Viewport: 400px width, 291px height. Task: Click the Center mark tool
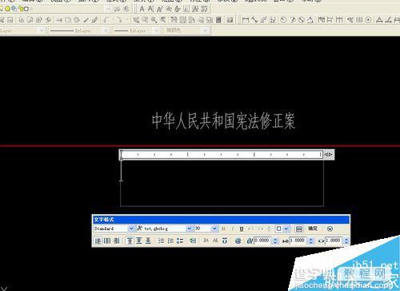pyautogui.click(x=368, y=20)
